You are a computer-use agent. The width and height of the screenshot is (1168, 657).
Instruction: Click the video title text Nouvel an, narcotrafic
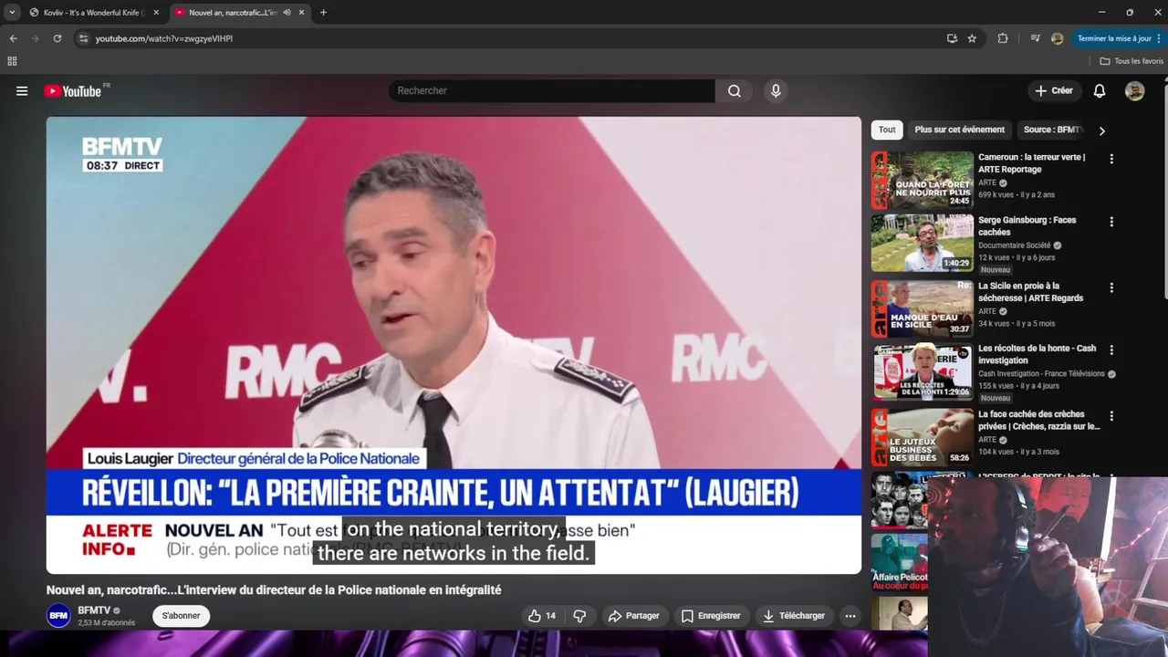274,590
